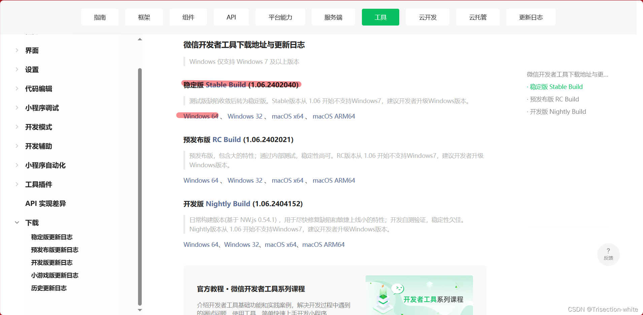This screenshot has height=315, width=643.
Task: Expand the 工具插件 section chevron
Action: pyautogui.click(x=17, y=184)
